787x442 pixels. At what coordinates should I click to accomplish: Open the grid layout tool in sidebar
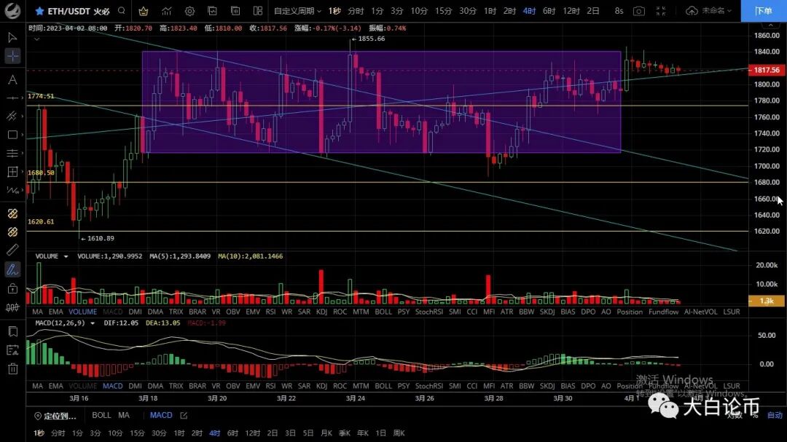point(12,172)
